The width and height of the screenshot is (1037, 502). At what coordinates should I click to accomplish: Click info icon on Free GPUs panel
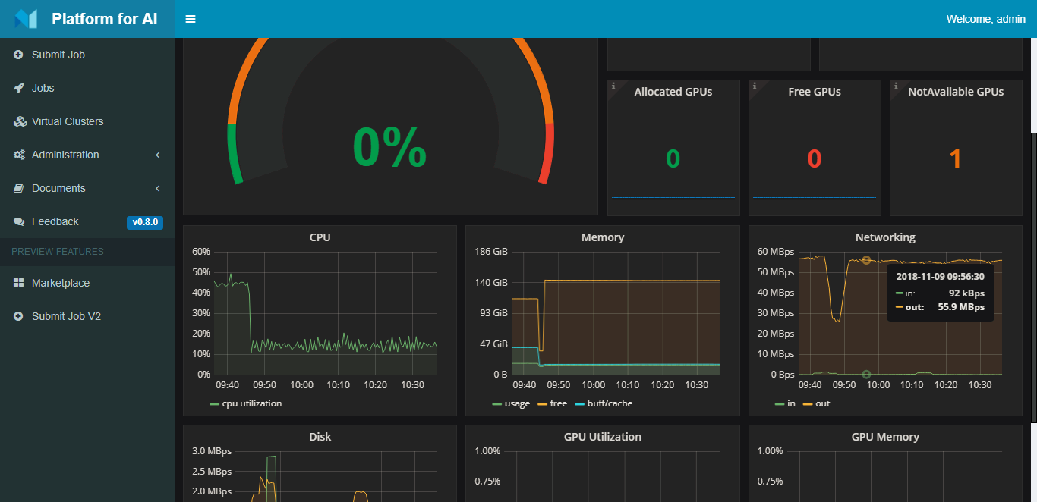tap(754, 86)
